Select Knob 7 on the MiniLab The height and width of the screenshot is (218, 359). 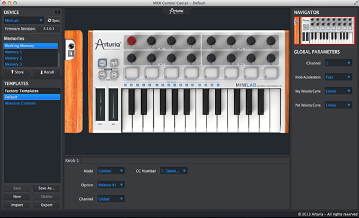[251, 41]
